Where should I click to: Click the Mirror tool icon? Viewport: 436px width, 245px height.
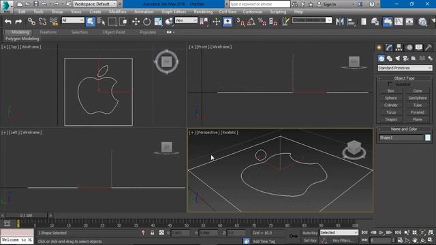[x=339, y=22]
